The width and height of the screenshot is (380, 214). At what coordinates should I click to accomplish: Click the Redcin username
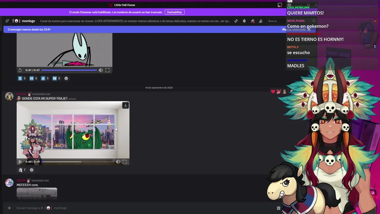click(21, 94)
